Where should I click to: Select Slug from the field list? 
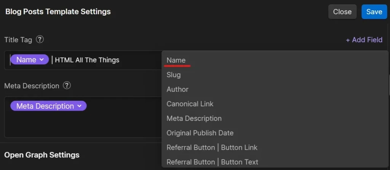pos(174,75)
